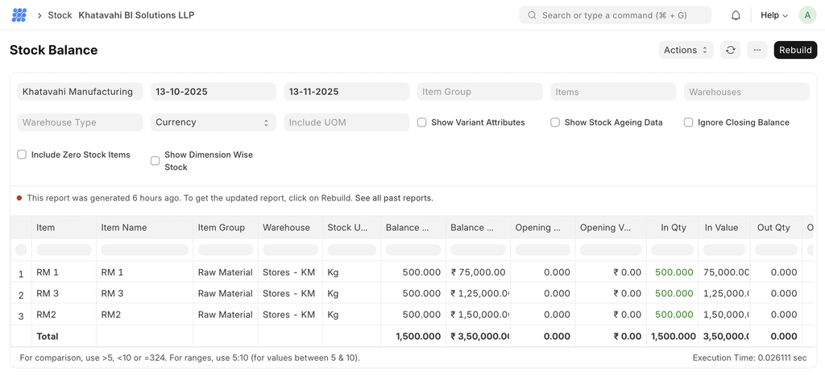This screenshot has width=825, height=376.
Task: Click the search magnifier icon
Action: [x=533, y=15]
